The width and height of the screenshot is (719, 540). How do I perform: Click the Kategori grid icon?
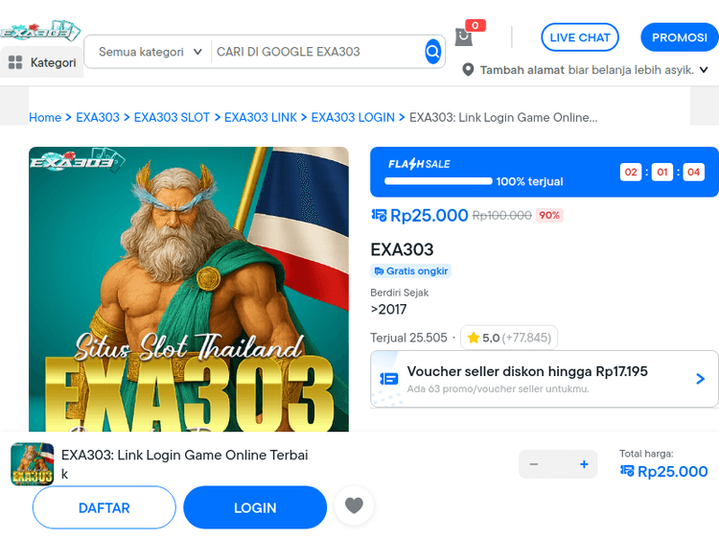point(15,62)
